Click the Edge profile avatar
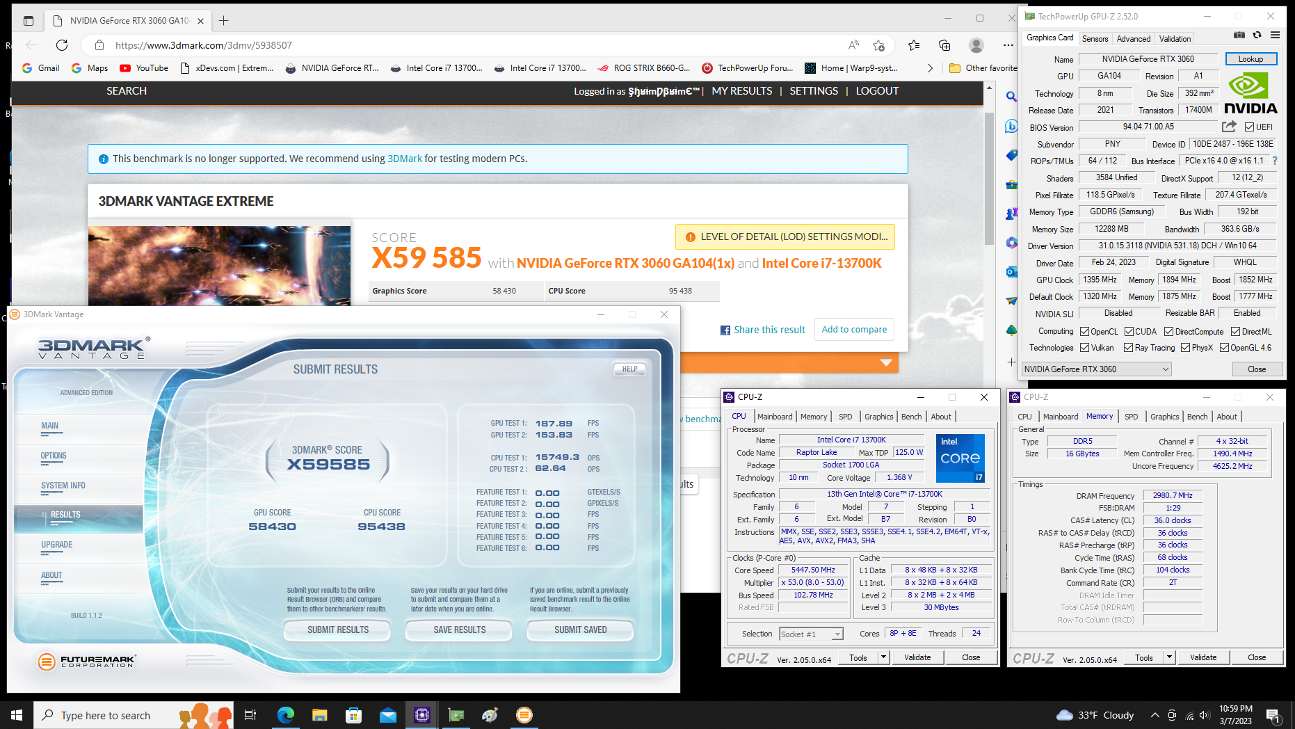This screenshot has height=729, width=1295. tap(976, 45)
